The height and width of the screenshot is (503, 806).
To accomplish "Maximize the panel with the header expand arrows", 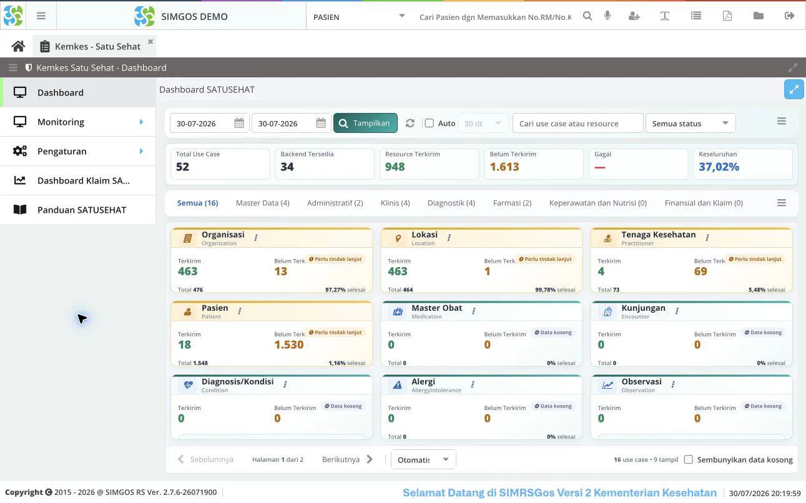I will point(793,67).
